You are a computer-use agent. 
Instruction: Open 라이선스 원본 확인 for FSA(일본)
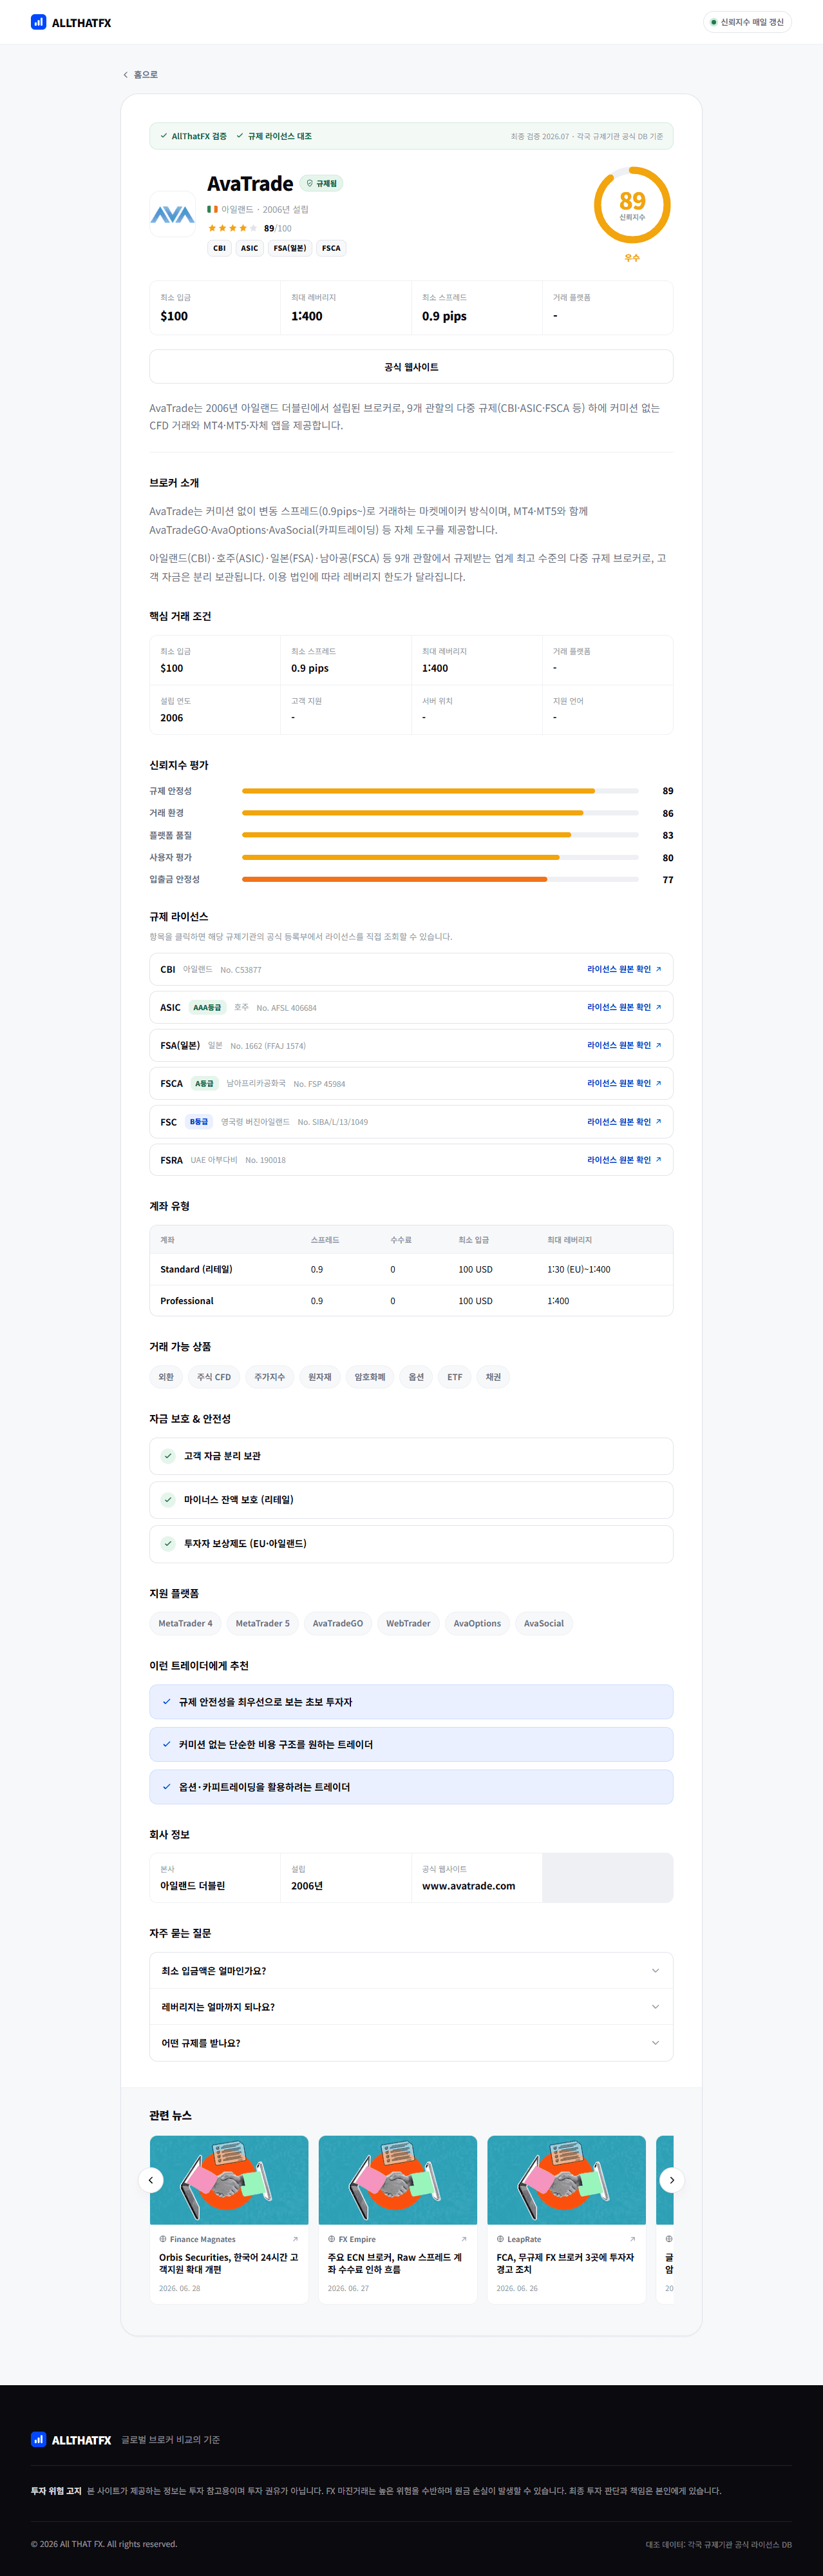624,1045
